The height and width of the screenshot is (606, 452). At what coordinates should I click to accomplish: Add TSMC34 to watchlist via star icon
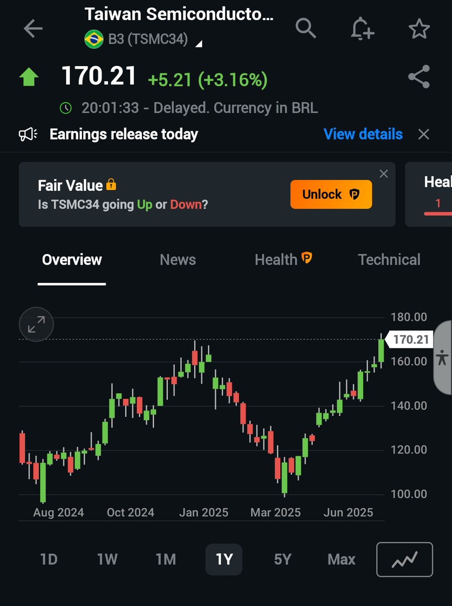(x=419, y=29)
